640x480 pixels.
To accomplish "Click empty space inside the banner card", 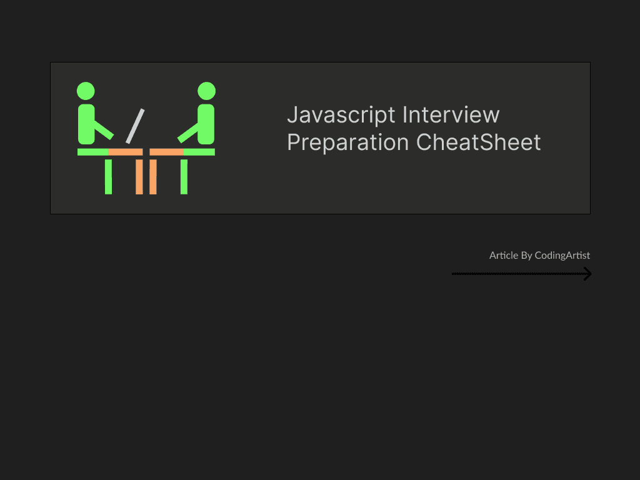I will pos(406,187).
